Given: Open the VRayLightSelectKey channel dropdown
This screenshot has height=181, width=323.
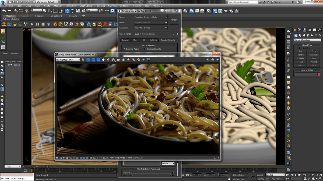Looking at the screenshot, I should (68, 60).
